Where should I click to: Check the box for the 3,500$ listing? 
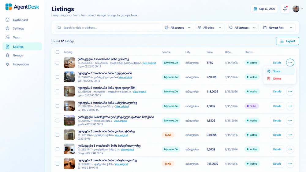(x=58, y=149)
